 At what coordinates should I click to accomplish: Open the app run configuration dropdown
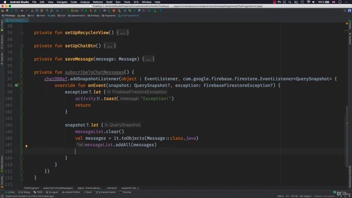77,11
